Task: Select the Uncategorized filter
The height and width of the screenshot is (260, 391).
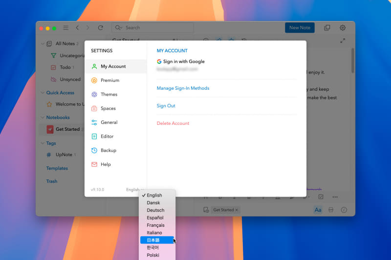Action: click(x=72, y=56)
